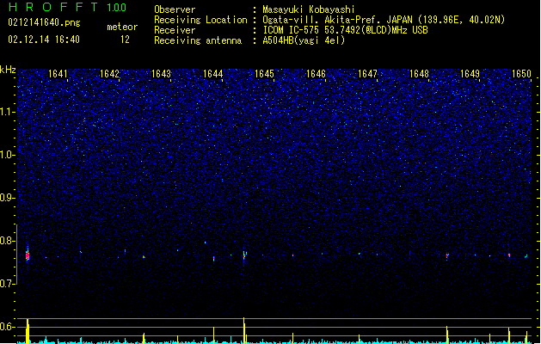Click the strong meteor echo before 1641
The width and height of the screenshot is (541, 344).
pos(28,255)
